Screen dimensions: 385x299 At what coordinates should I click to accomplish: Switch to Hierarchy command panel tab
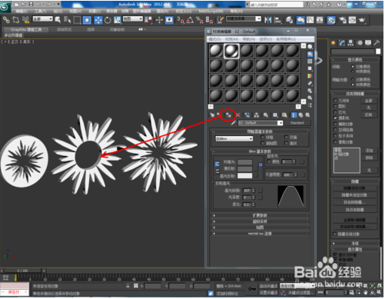(x=350, y=43)
